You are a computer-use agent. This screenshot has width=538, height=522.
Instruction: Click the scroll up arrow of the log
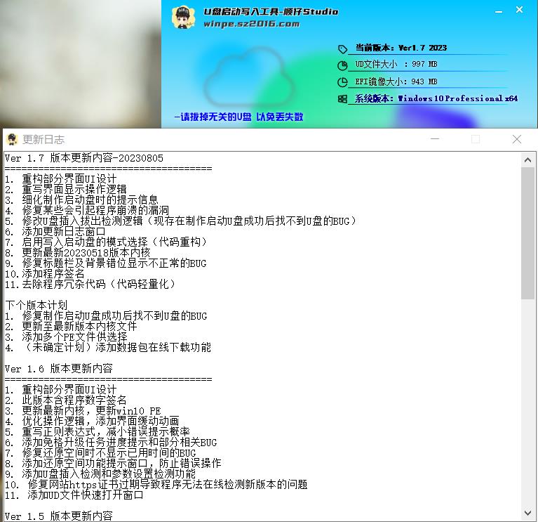tap(527, 159)
